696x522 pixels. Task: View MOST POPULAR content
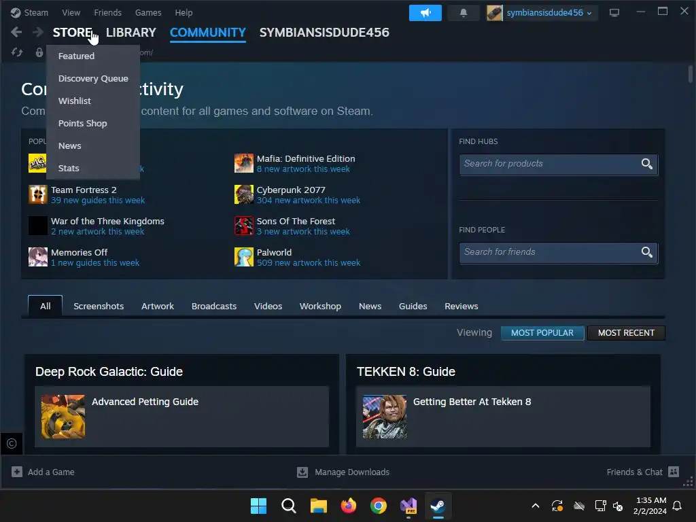coord(542,333)
